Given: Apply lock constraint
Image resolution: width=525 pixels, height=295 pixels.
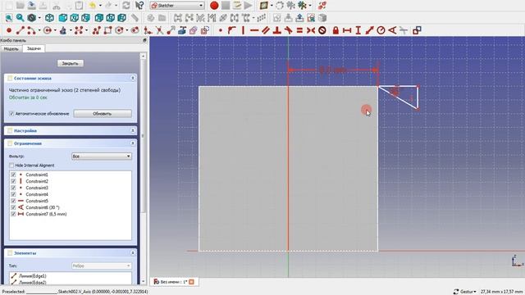Looking at the screenshot, I should [x=336, y=30].
